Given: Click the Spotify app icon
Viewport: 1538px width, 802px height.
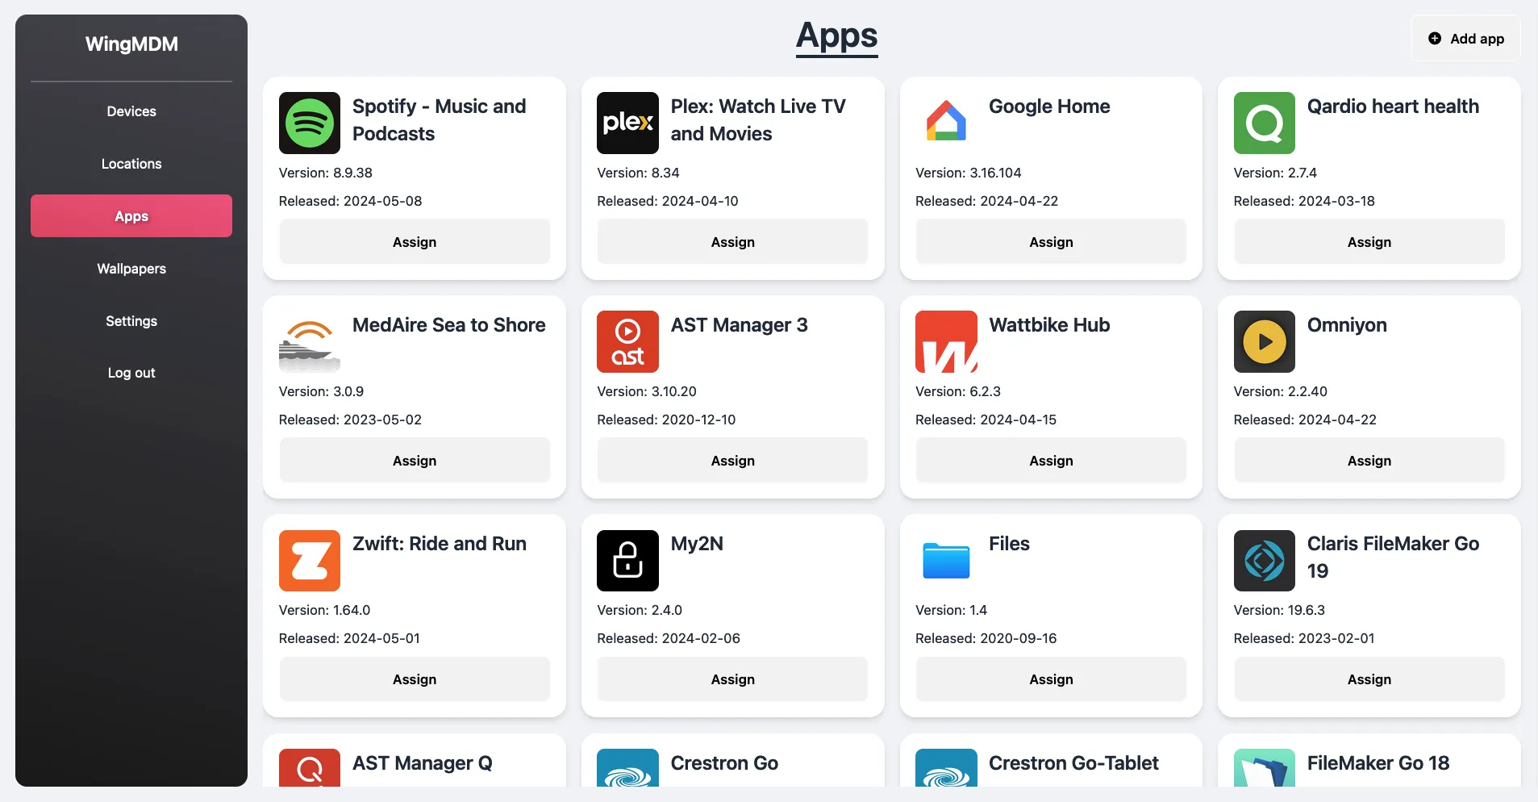Looking at the screenshot, I should (x=309, y=123).
